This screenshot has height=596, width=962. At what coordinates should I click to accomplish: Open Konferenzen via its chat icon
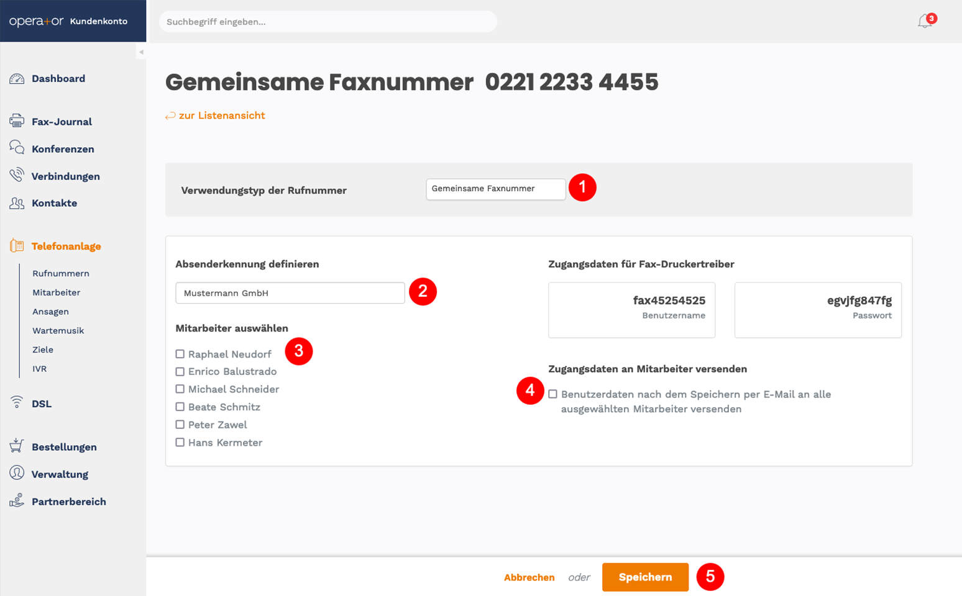pos(17,148)
